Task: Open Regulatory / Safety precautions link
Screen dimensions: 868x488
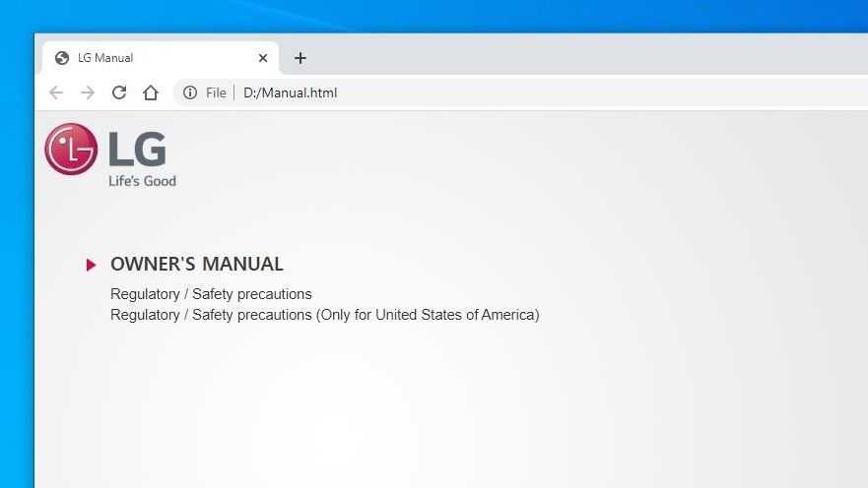Action: pos(211,294)
